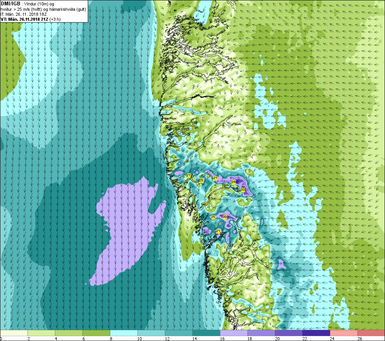
Task: Click the scale number 2 under the legend bar
Action: coord(29,339)
